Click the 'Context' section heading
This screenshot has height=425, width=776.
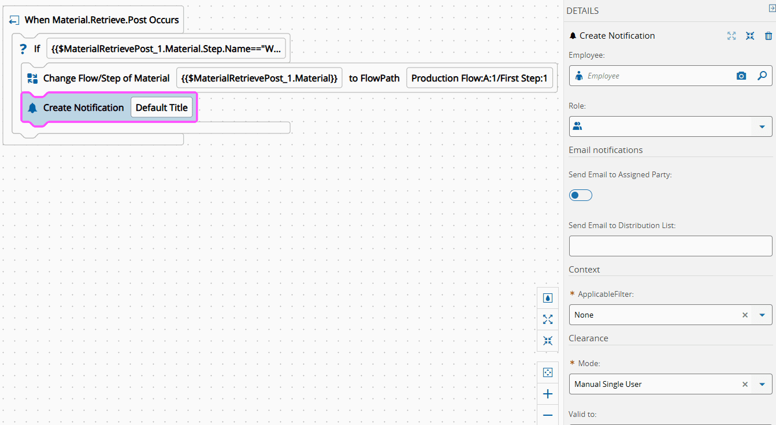coord(584,270)
